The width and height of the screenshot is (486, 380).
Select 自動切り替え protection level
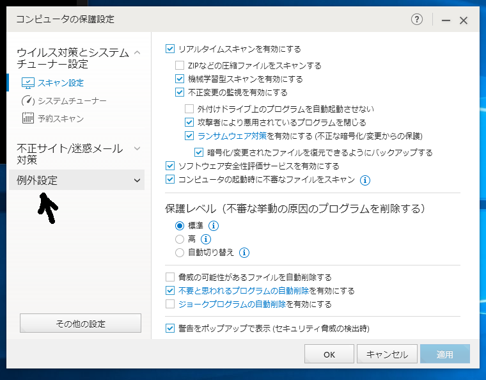[180, 253]
